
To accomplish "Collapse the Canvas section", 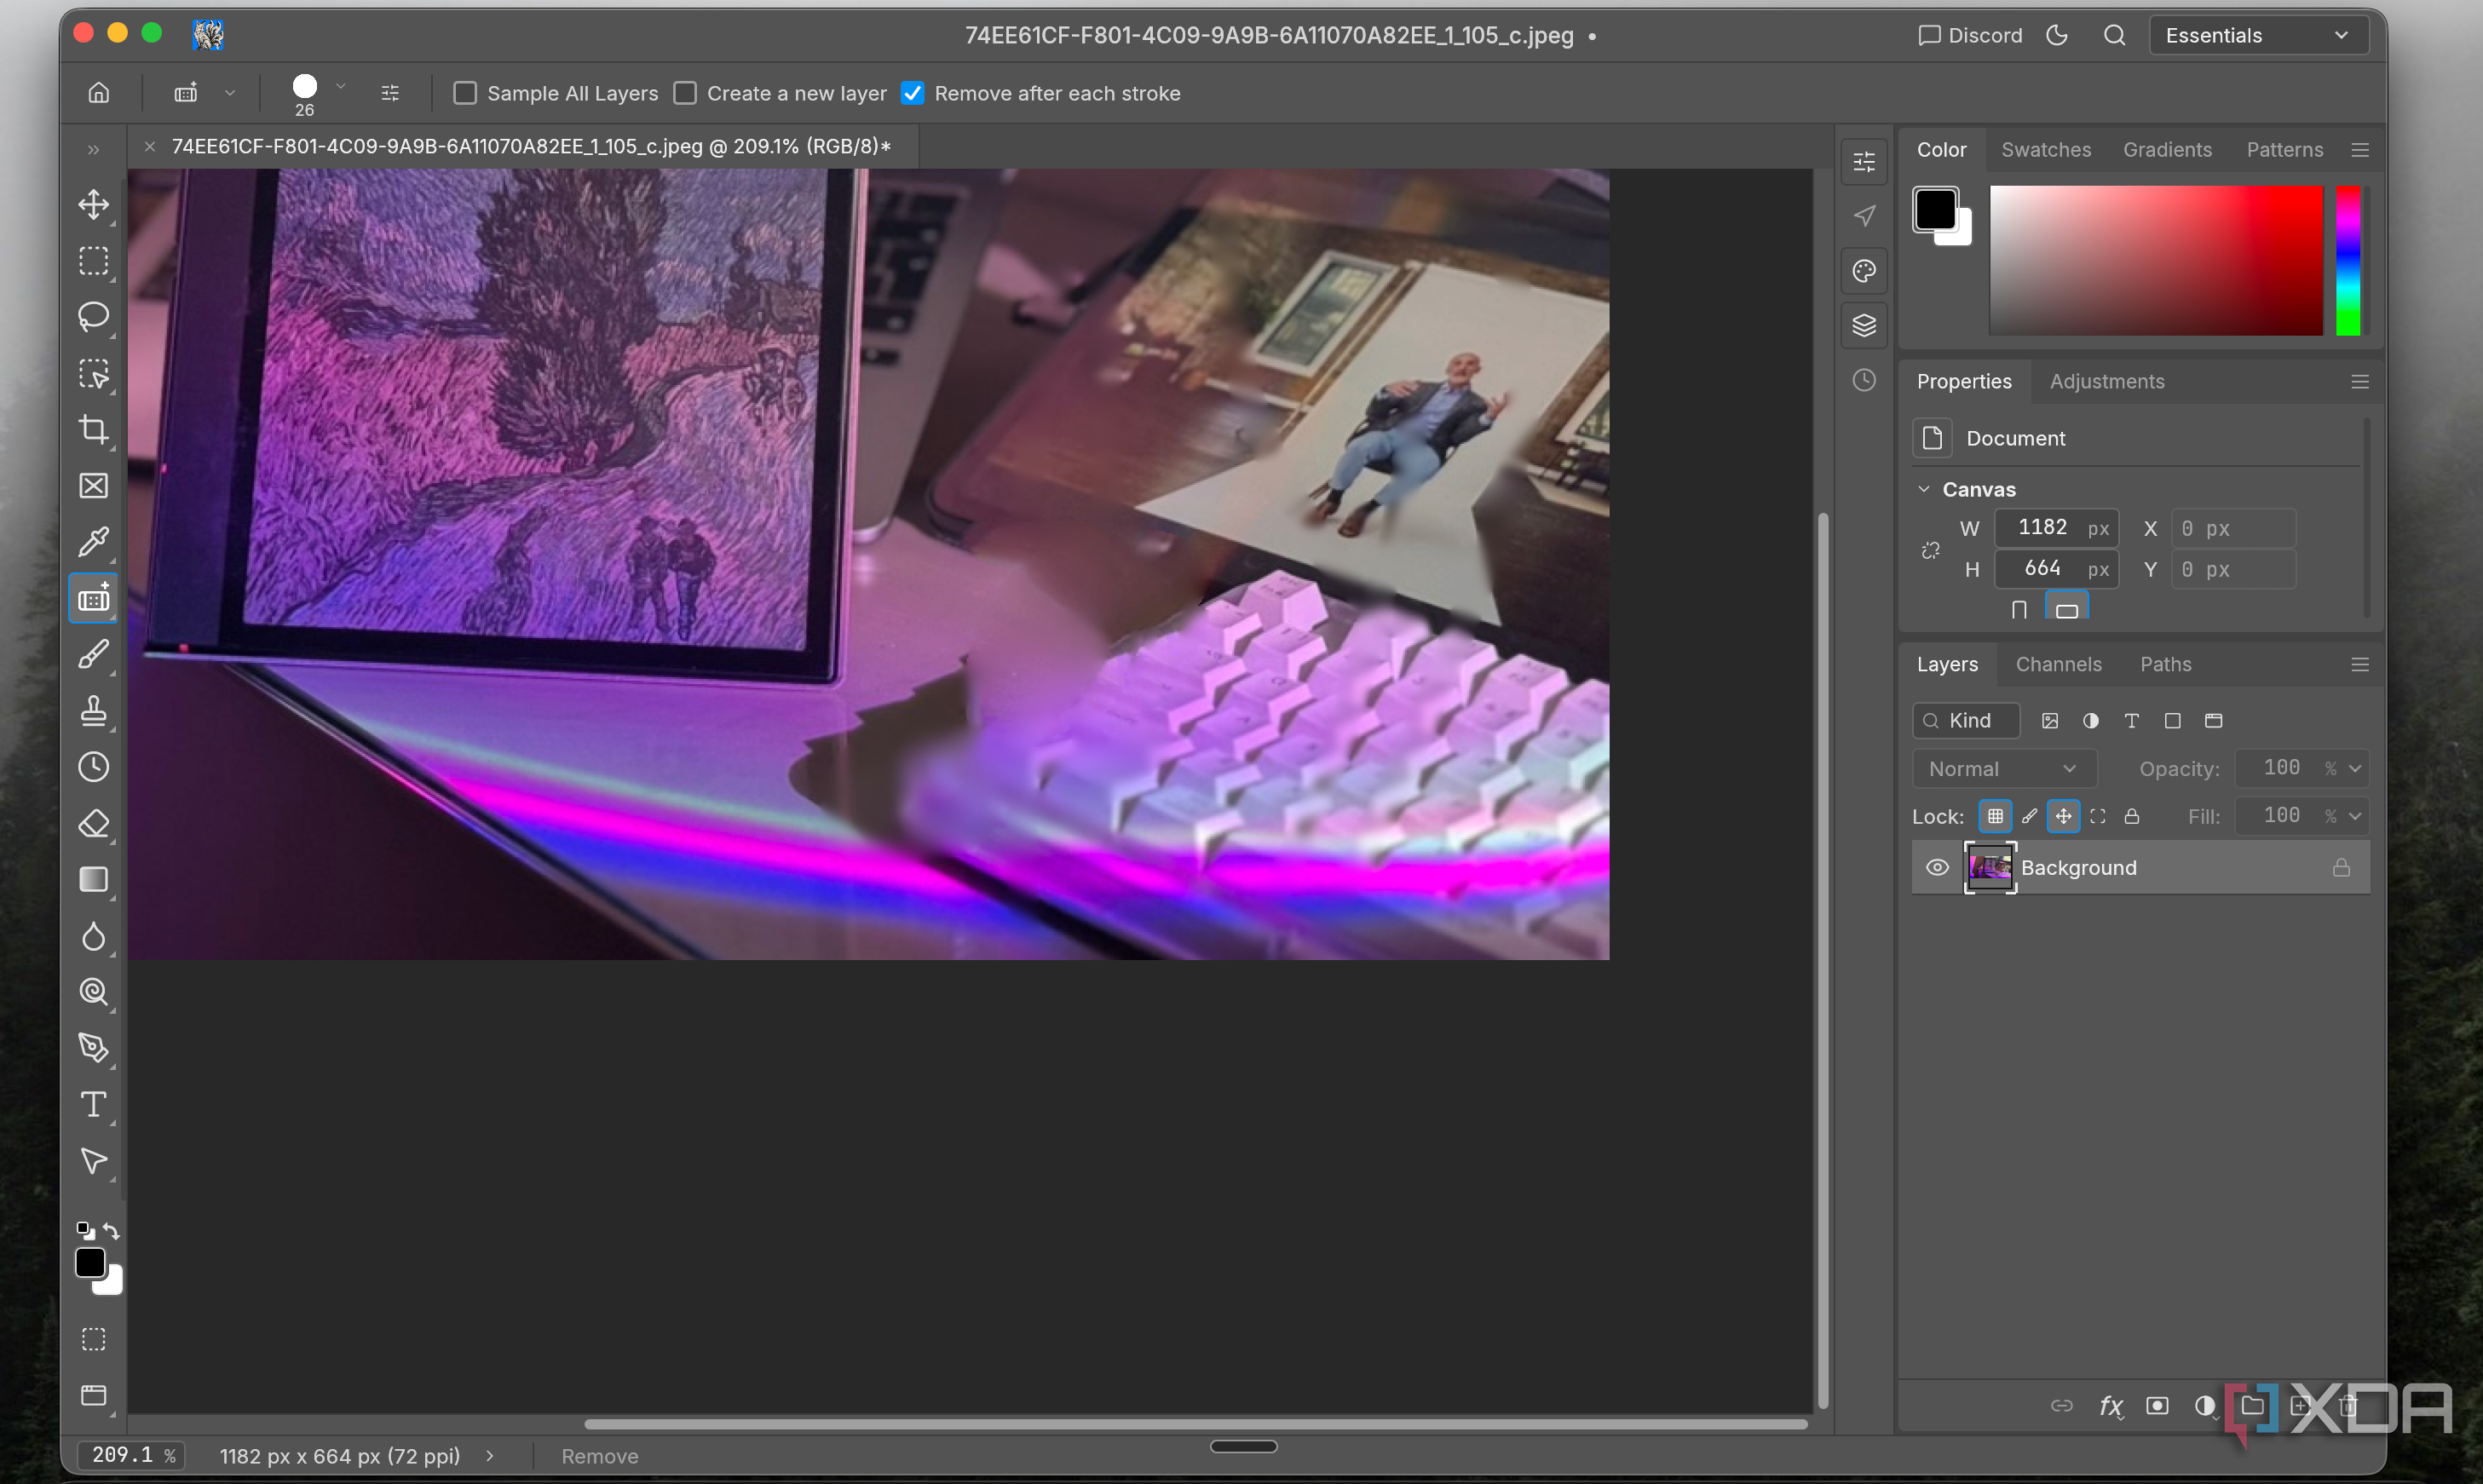I will pos(1924,489).
